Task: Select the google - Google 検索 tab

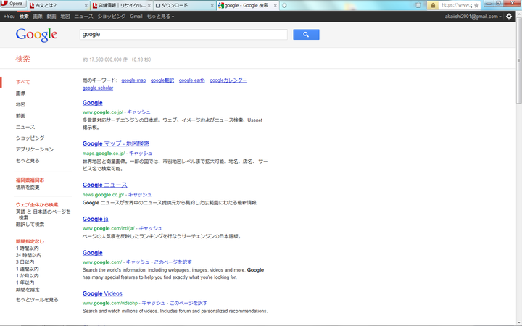Action: [x=246, y=5]
